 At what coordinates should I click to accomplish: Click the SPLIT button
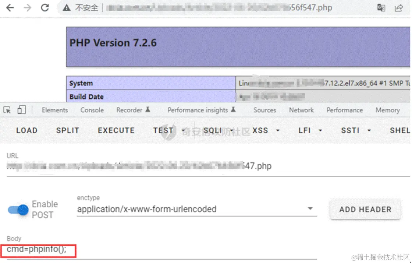(68, 130)
